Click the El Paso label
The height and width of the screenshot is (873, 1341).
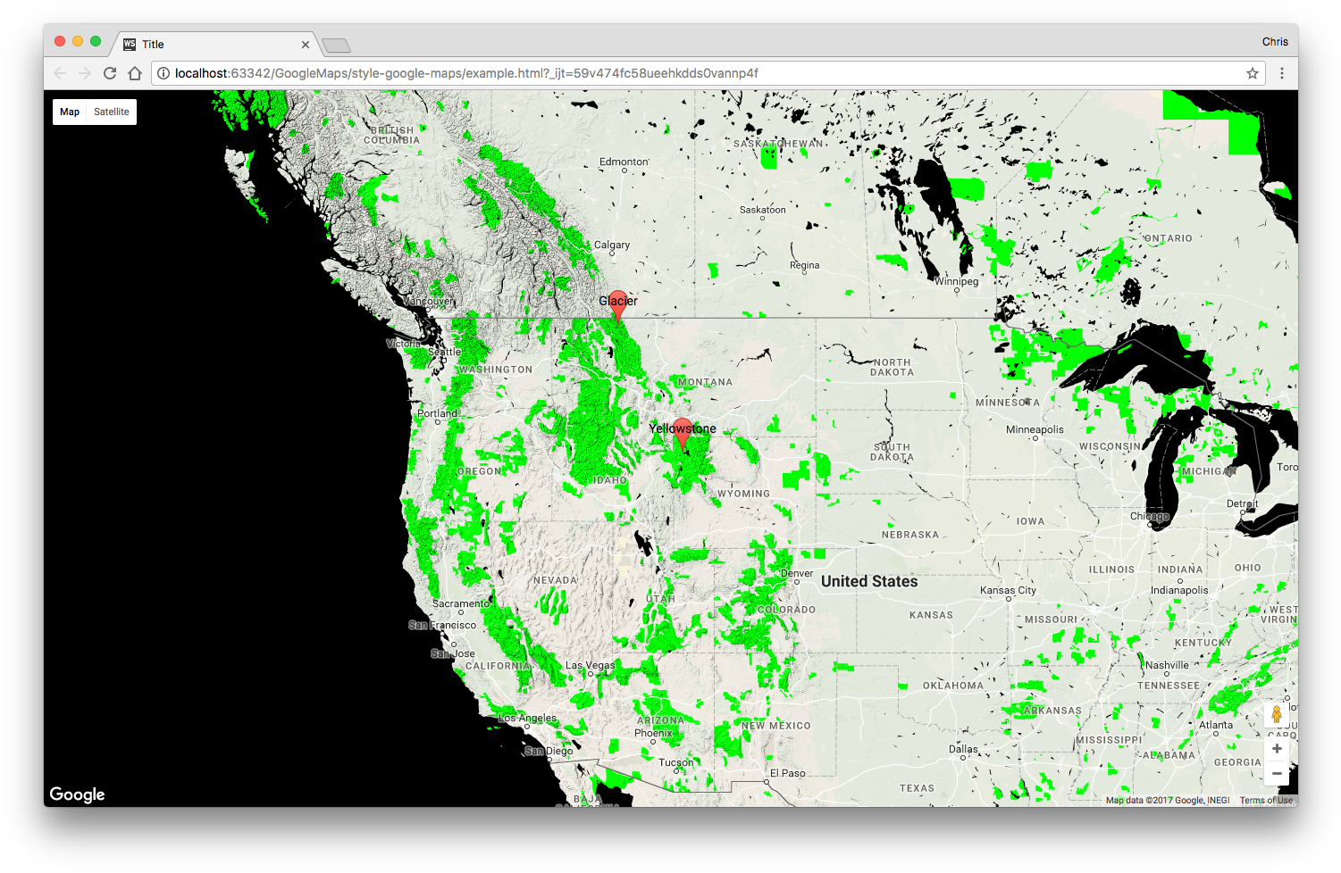tap(787, 773)
